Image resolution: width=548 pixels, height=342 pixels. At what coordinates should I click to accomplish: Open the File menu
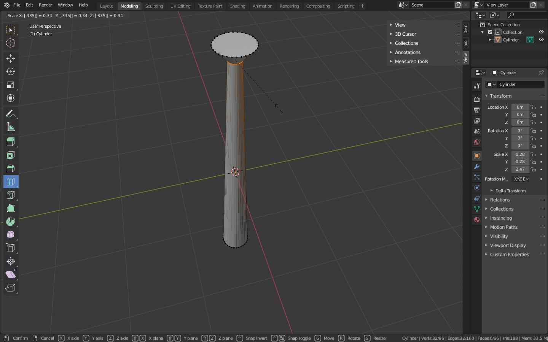coord(17,5)
